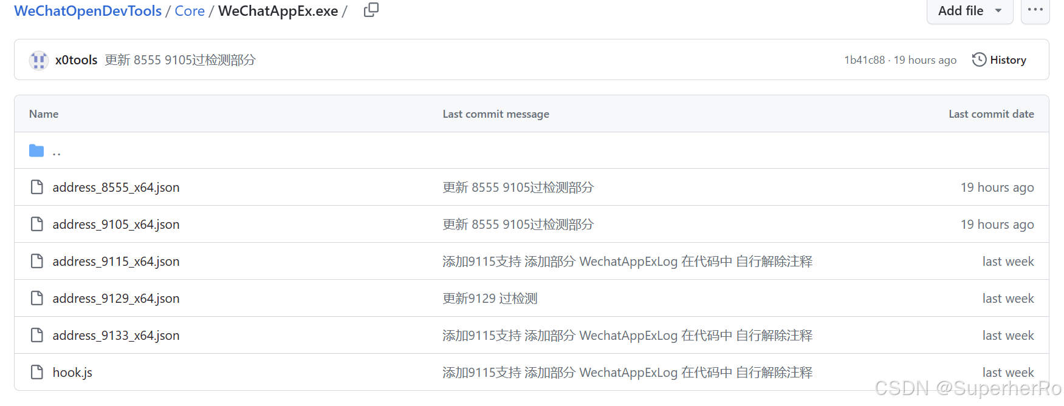The image size is (1064, 406).
Task: Open commit message in the hook.js row
Action: tap(628, 373)
